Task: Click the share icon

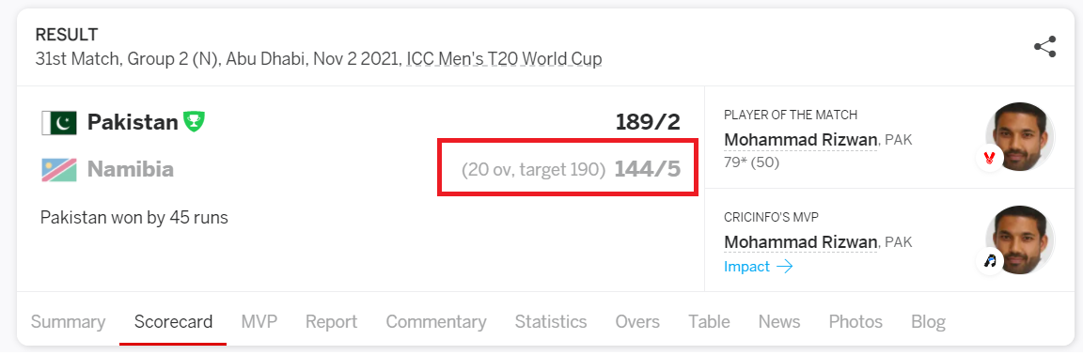Action: (x=1044, y=47)
